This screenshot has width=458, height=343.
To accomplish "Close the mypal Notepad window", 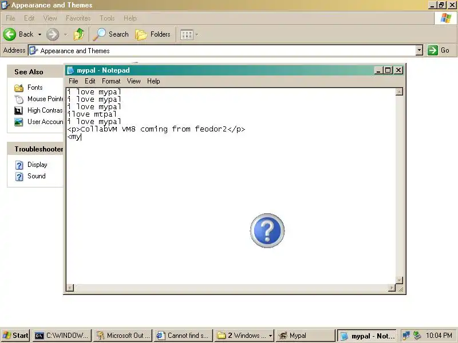I will [398, 70].
